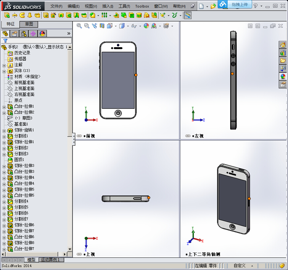This screenshot has width=288, height=270.
Task: Open the 文件(F) menu
Action: (56, 6)
